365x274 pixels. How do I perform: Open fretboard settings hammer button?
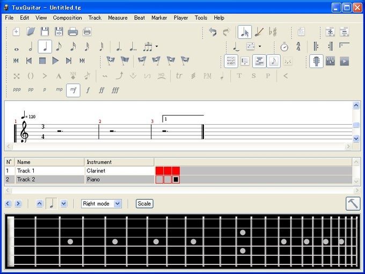(353, 204)
